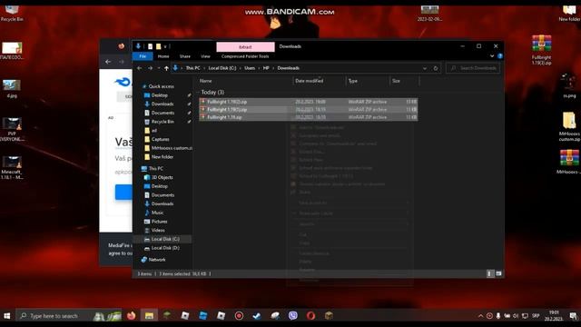This screenshot has width=581, height=327.
Task: Open Videos folder under This PC
Action: point(158,231)
